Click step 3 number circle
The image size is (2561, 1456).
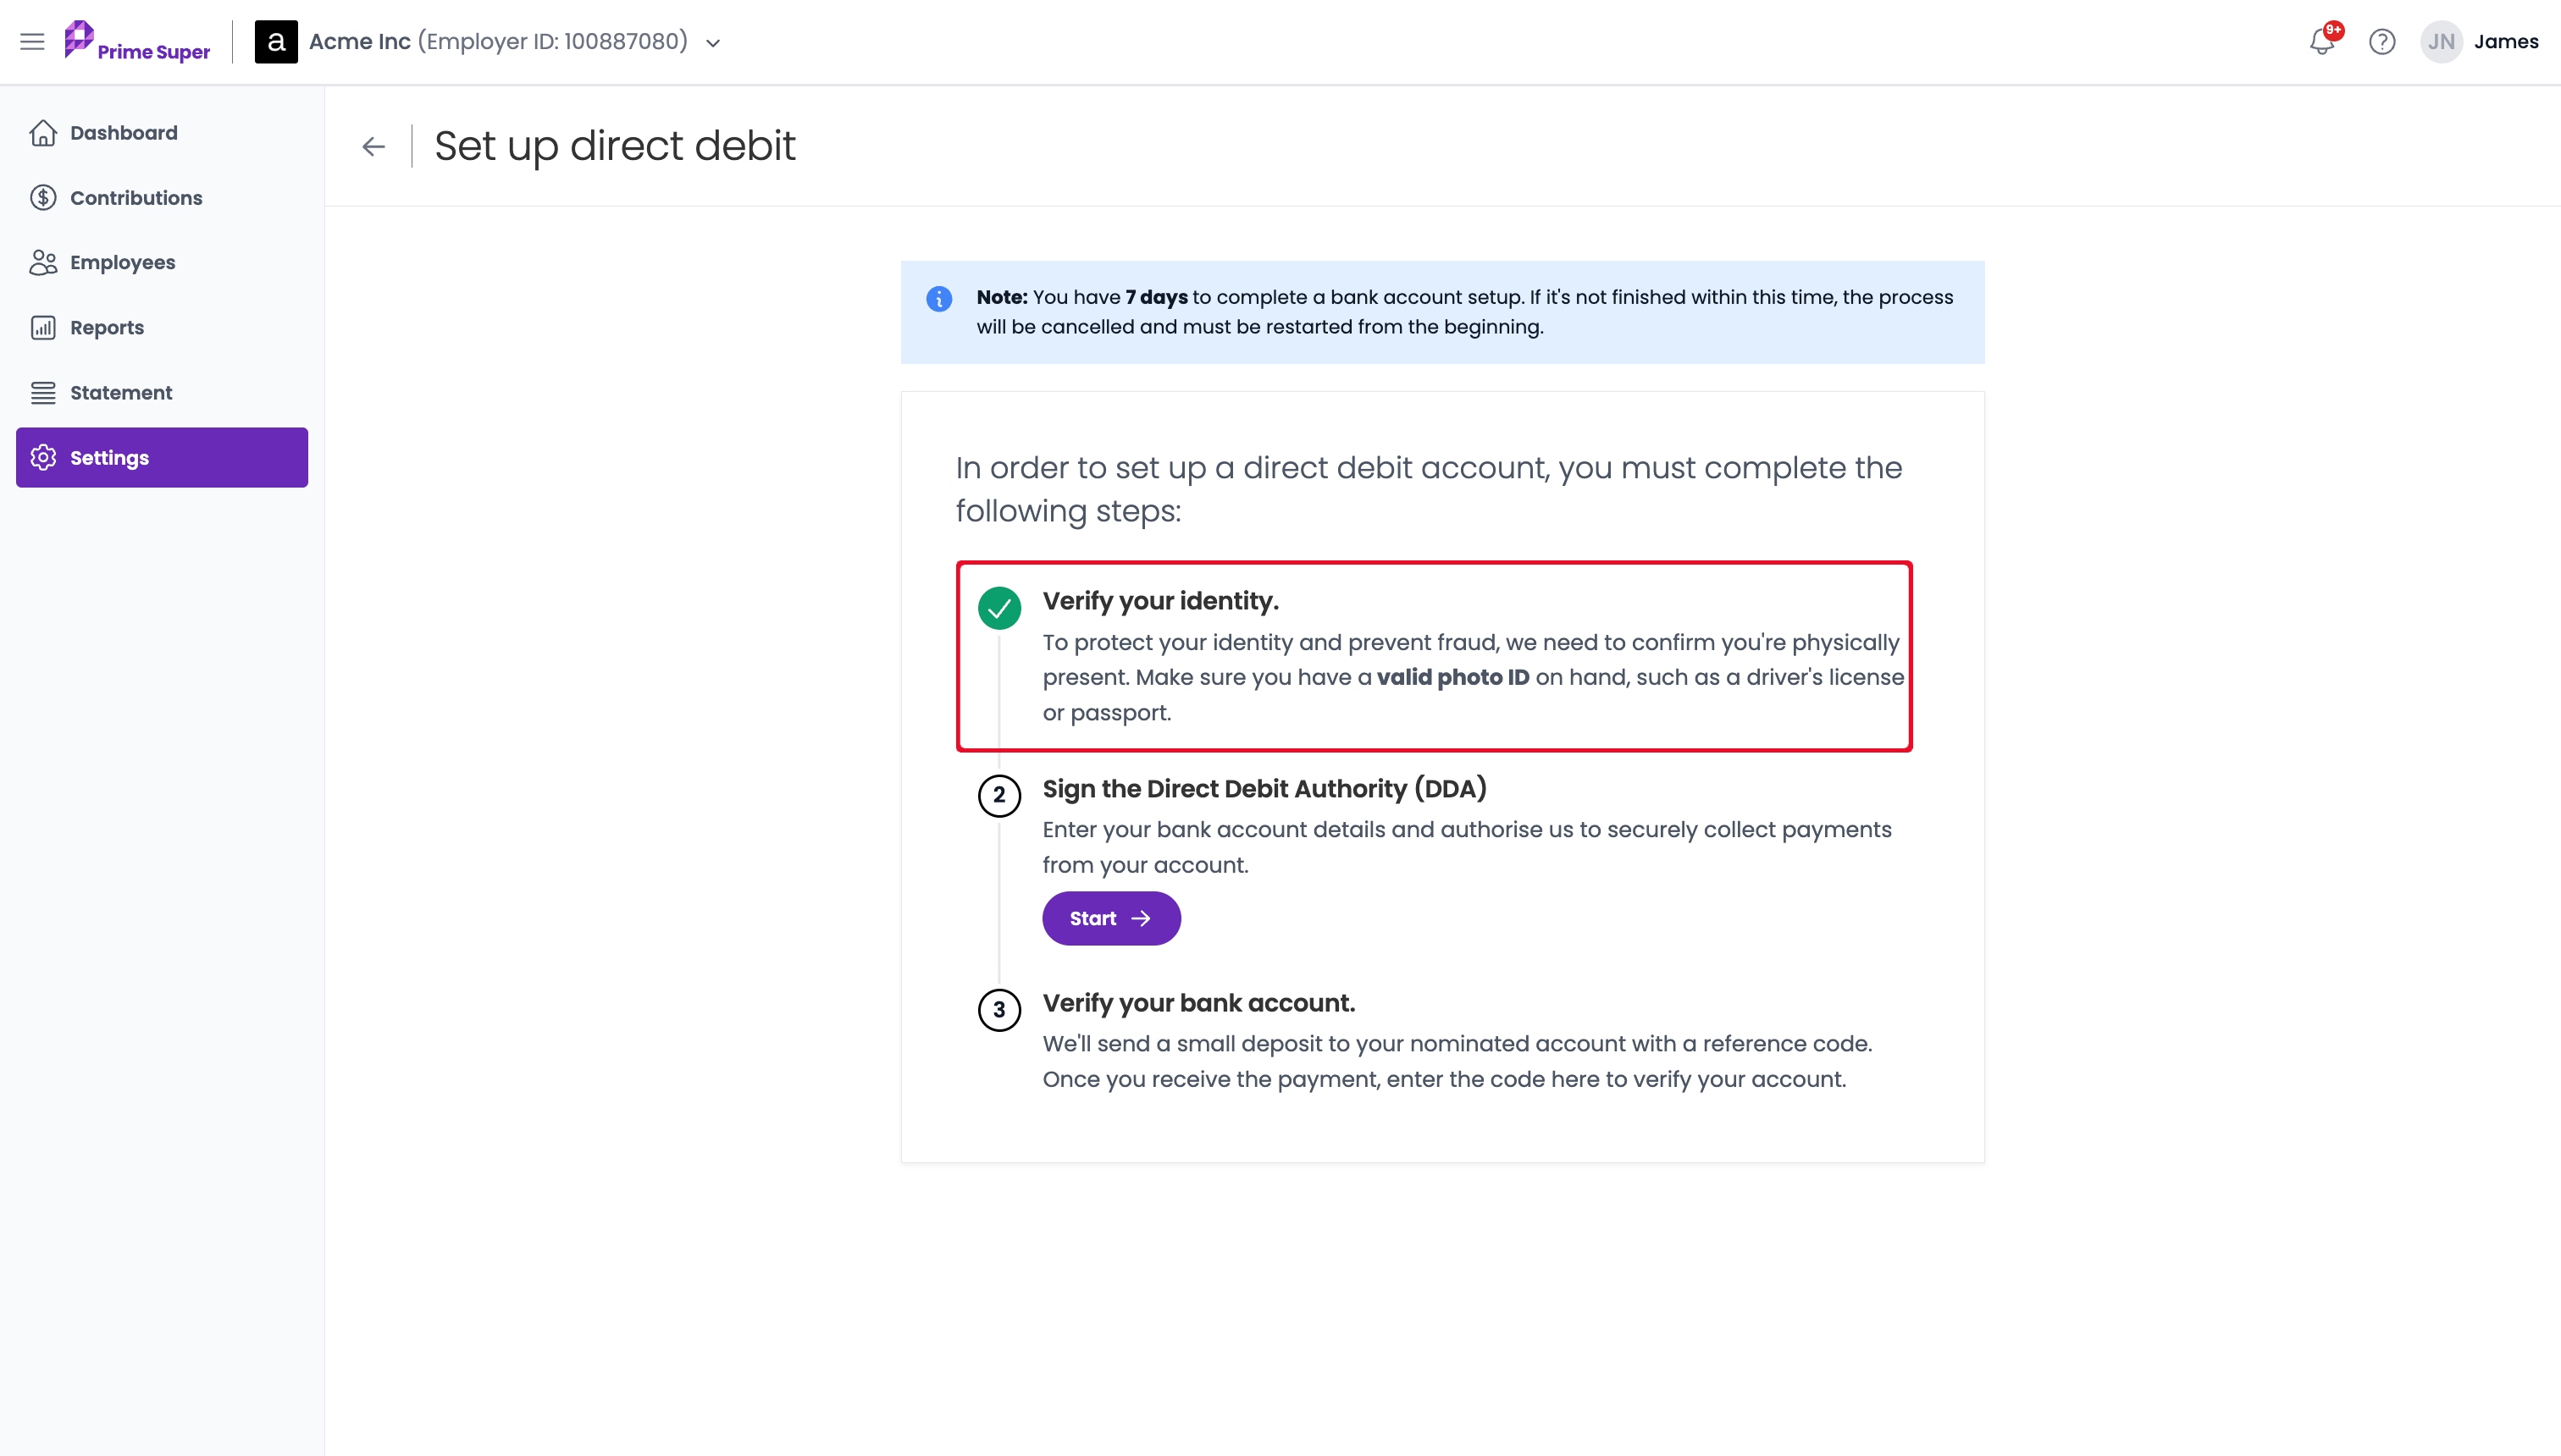(998, 1010)
